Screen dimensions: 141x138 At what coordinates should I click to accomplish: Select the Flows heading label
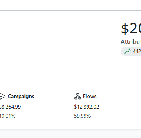coord(90,97)
